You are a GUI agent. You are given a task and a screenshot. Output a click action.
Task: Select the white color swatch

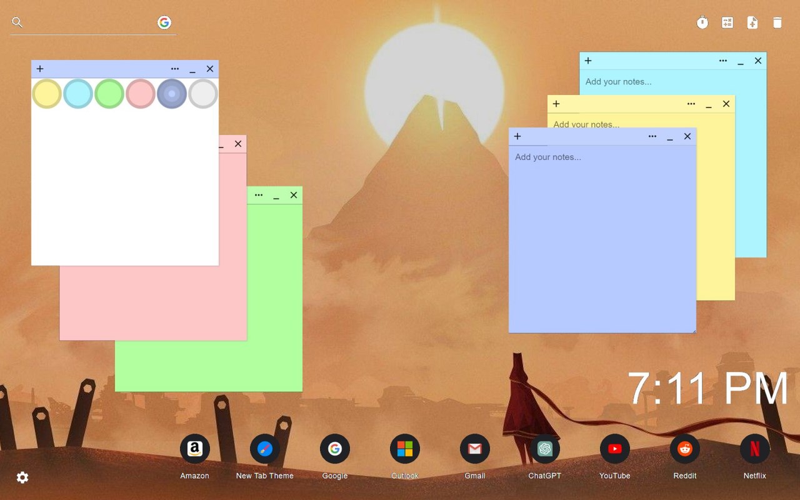pyautogui.click(x=203, y=94)
